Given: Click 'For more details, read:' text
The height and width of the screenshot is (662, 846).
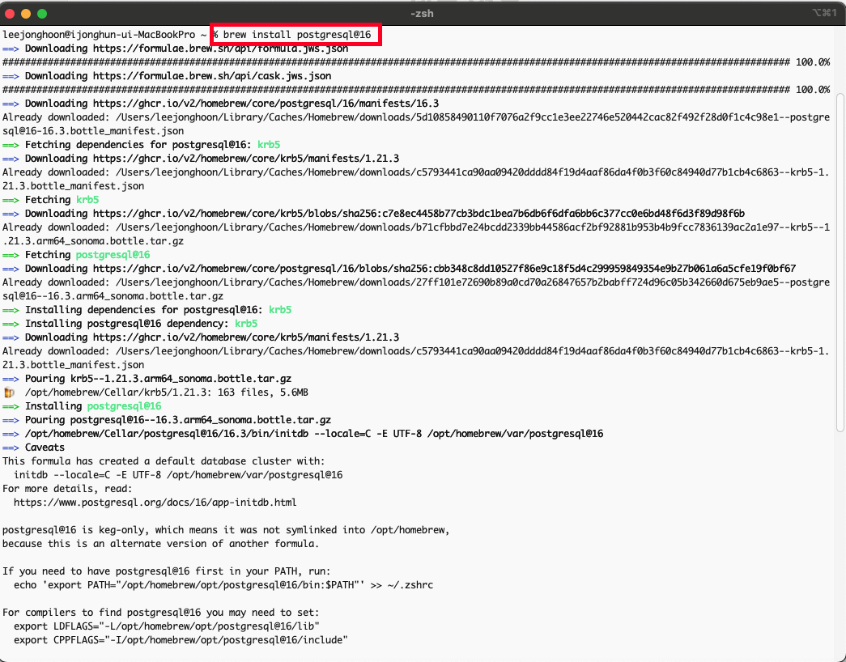Looking at the screenshot, I should (67, 489).
